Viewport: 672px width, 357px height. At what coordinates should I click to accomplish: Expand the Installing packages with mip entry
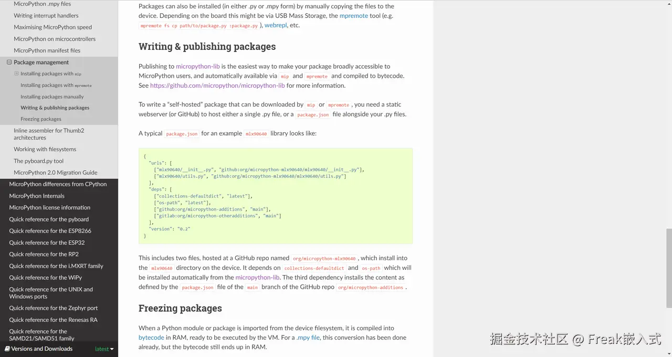[x=16, y=74]
